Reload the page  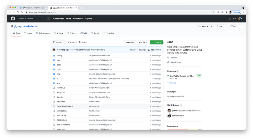18,12
